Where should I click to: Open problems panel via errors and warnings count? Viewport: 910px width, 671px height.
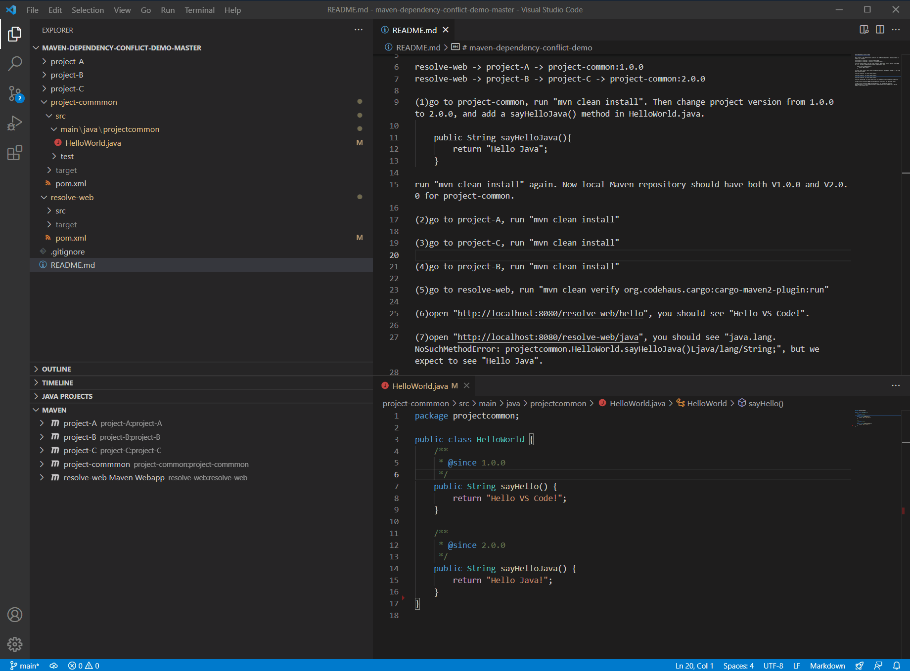coord(84,666)
